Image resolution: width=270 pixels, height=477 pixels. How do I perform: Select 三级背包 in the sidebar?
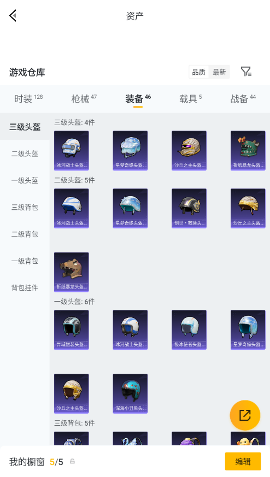25,207
